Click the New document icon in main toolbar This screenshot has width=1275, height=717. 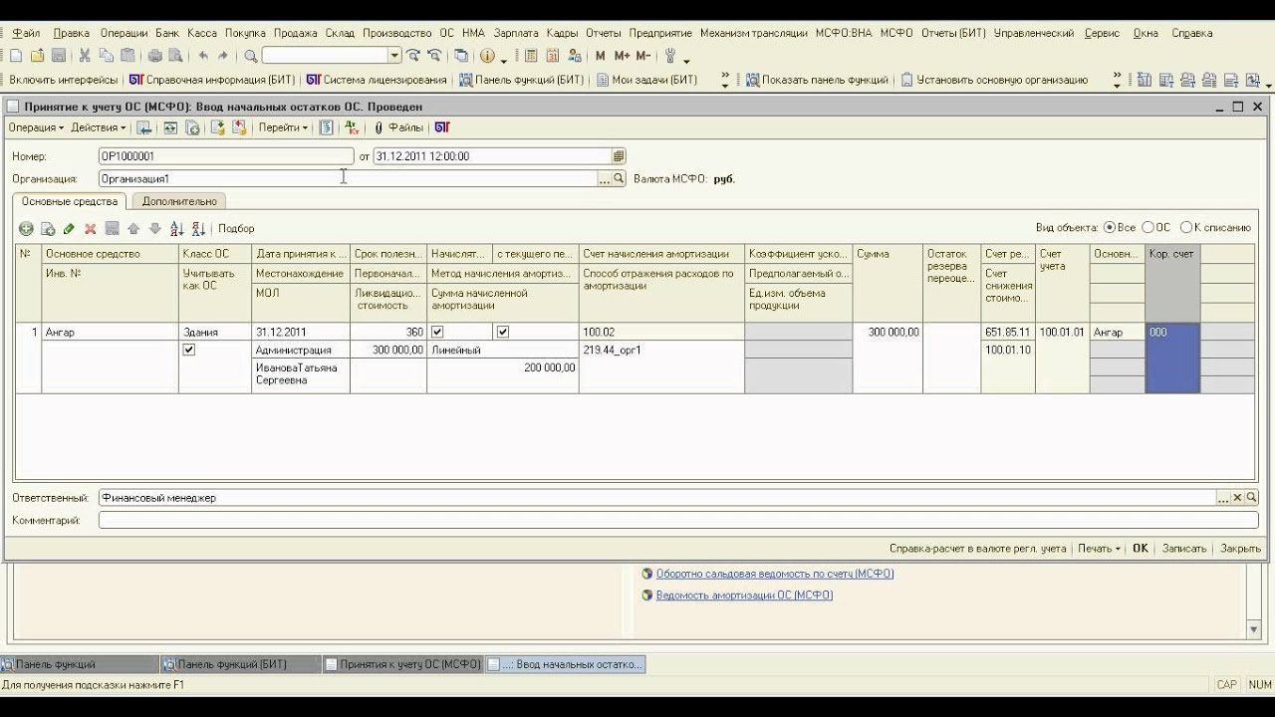pyautogui.click(x=16, y=56)
